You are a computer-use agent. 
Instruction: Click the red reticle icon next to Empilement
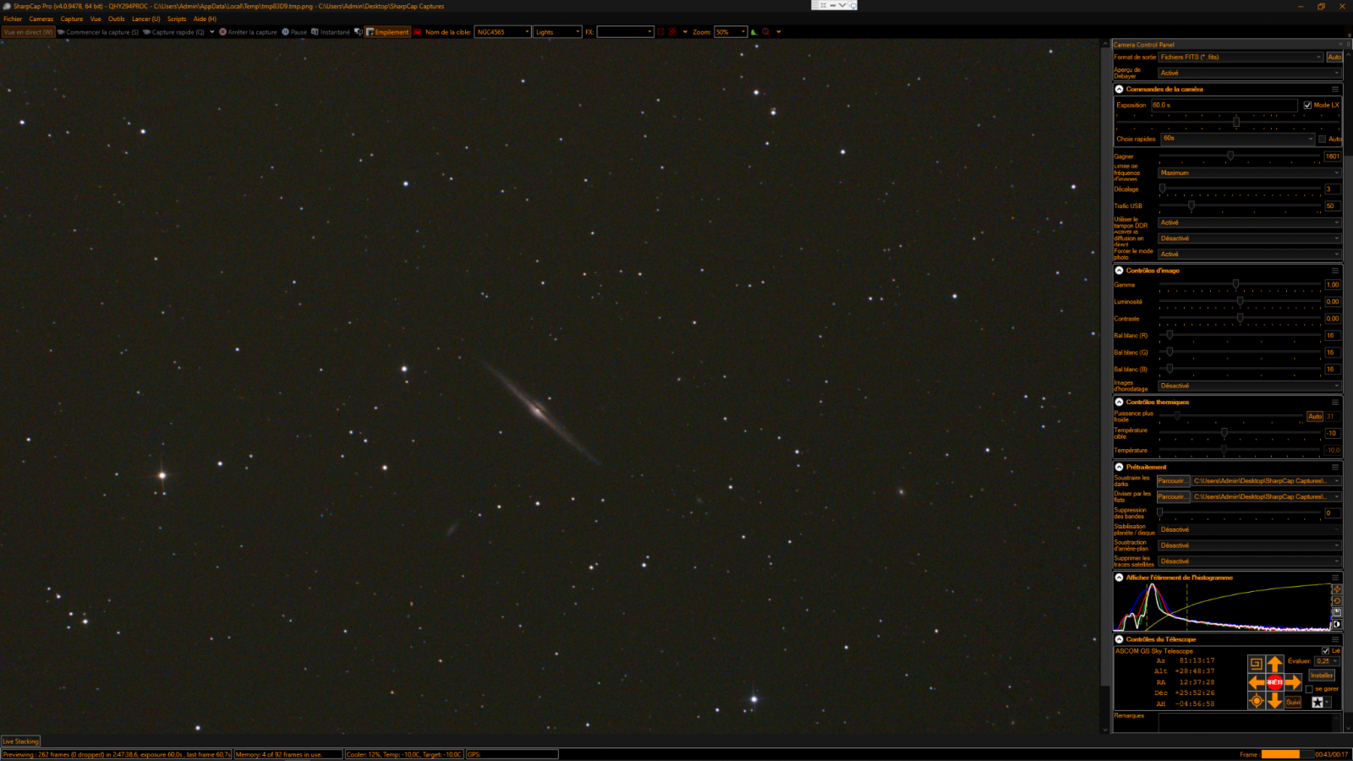pyautogui.click(x=418, y=32)
